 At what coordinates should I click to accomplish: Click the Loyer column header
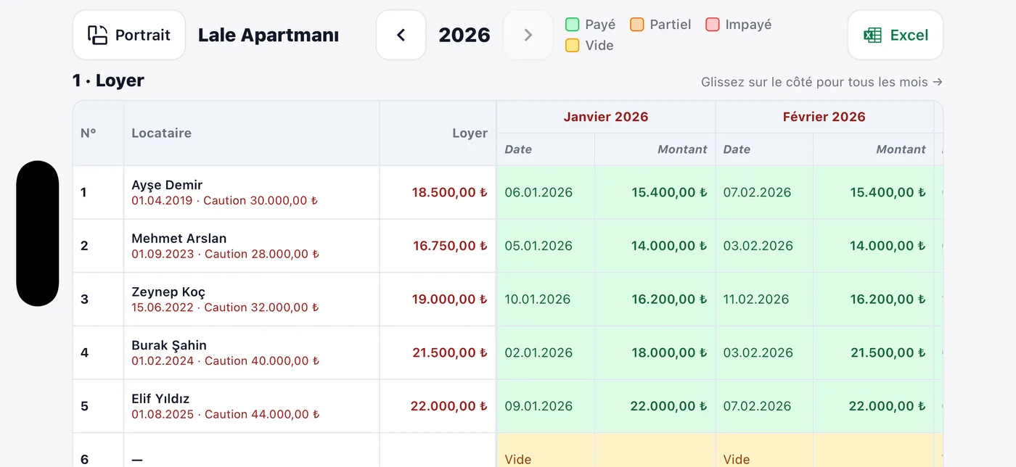438,133
